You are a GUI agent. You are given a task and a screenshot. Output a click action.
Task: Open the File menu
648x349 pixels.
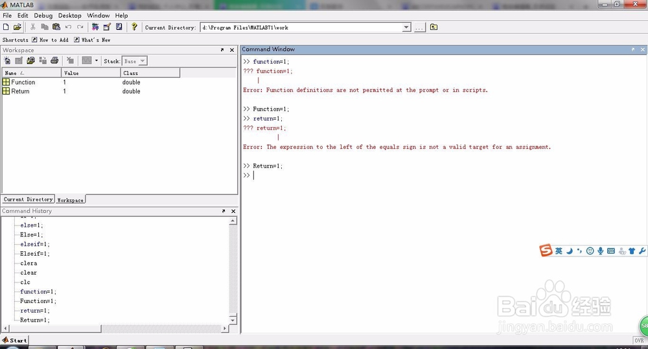7,16
